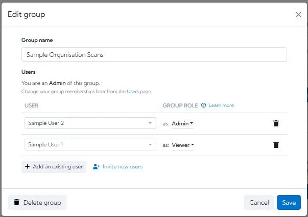Open the Learn more link
308x217 pixels.
coord(221,105)
